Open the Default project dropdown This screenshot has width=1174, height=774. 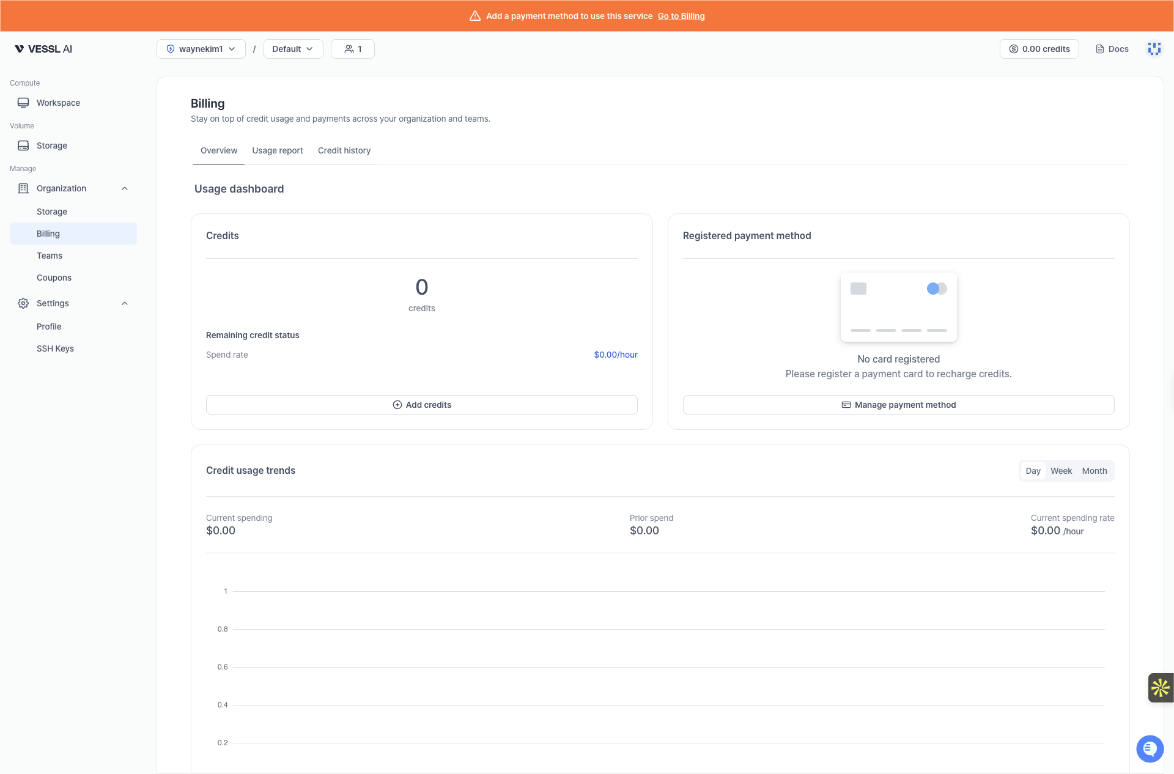pos(293,49)
